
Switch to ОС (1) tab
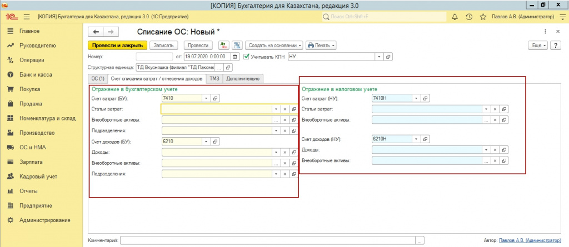98,79
